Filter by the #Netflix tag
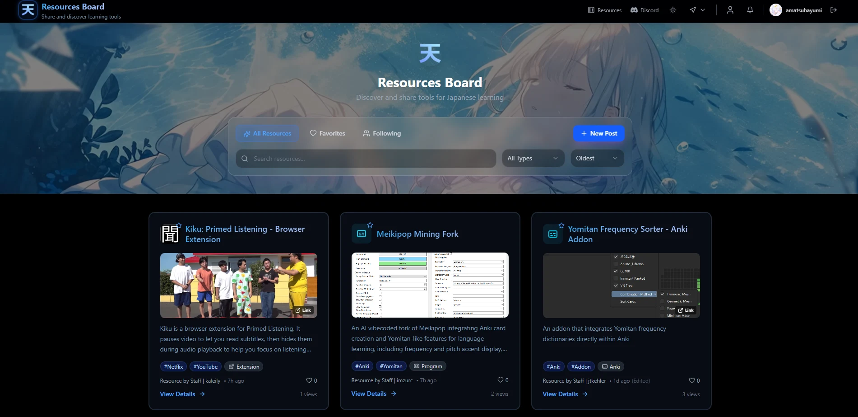Screen dimensions: 858x417 (173, 367)
